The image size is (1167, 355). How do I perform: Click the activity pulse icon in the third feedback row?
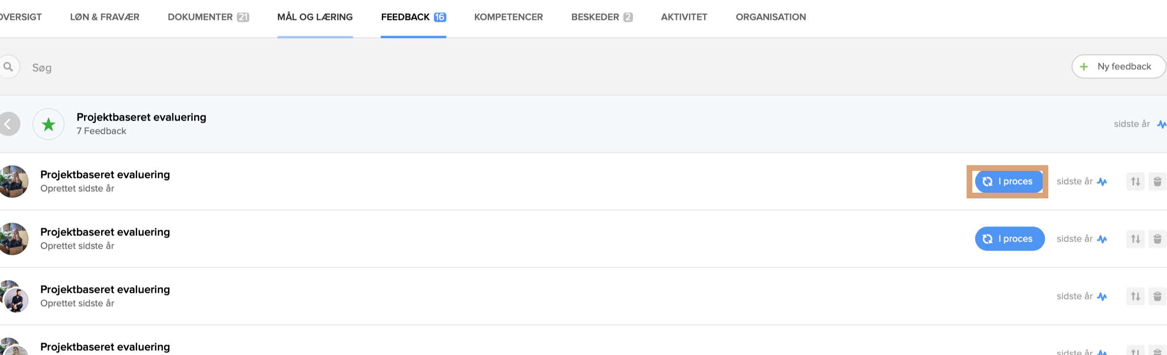pyautogui.click(x=1102, y=297)
